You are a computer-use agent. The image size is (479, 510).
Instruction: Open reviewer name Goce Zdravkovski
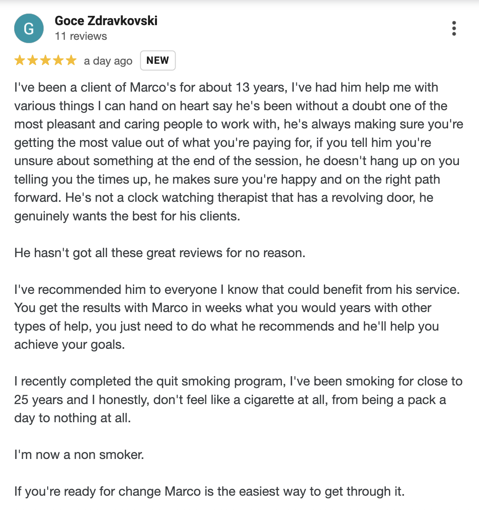pyautogui.click(x=106, y=20)
